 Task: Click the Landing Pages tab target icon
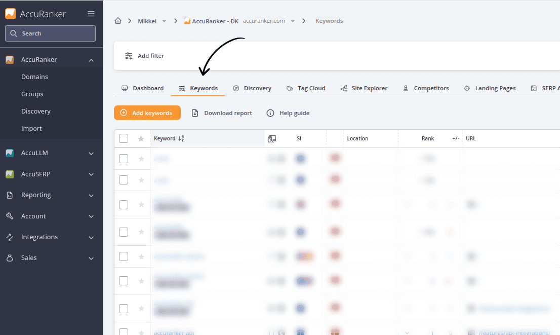point(467,88)
